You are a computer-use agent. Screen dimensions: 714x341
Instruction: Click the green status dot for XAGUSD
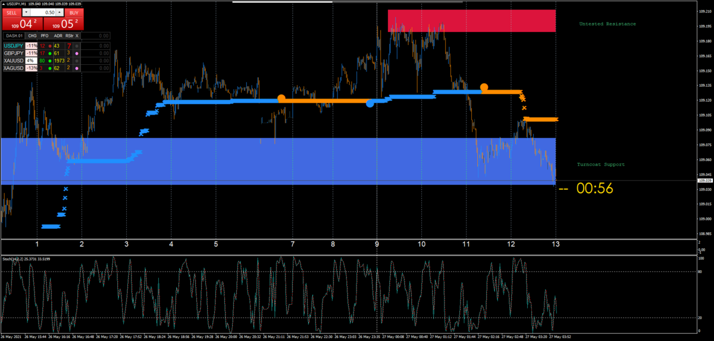click(50, 68)
